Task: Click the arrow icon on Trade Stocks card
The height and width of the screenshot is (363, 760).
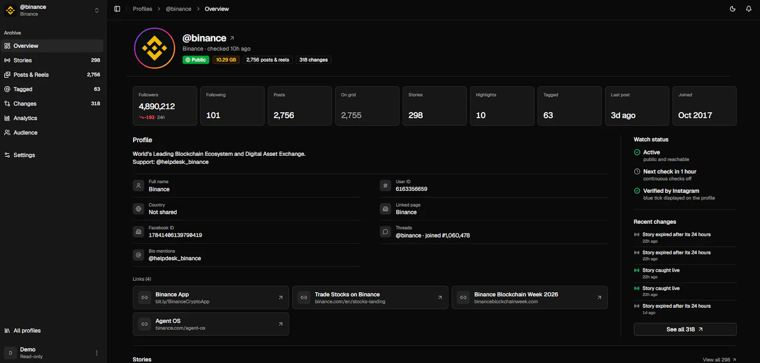Action: point(440,298)
